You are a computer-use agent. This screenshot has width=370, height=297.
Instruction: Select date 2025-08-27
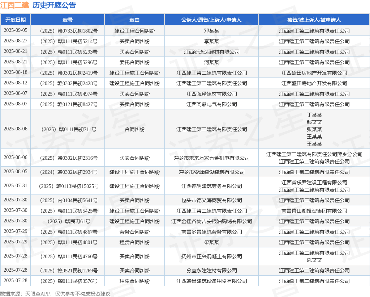(x=16, y=41)
